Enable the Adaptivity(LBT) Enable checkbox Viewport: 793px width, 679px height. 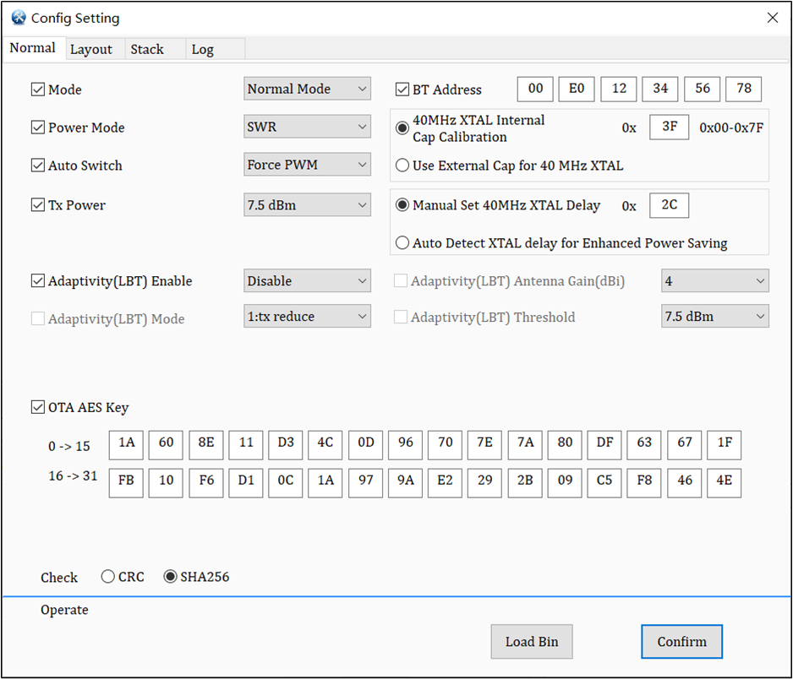tap(37, 280)
